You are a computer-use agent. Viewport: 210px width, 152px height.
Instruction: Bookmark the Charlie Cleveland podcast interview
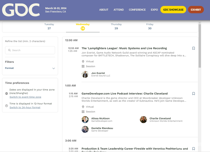coord(193,93)
